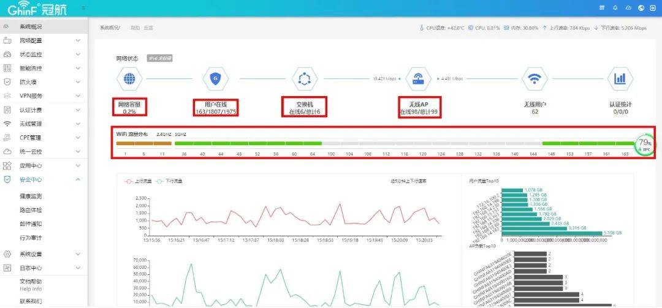This screenshot has width=662, height=308.
Task: Open the 联系我们 sidebar item
Action: 31,301
